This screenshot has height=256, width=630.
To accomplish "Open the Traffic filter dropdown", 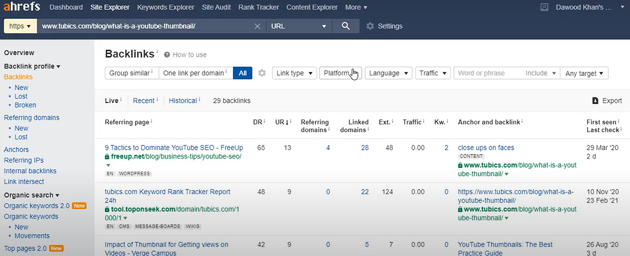I will click(x=432, y=73).
